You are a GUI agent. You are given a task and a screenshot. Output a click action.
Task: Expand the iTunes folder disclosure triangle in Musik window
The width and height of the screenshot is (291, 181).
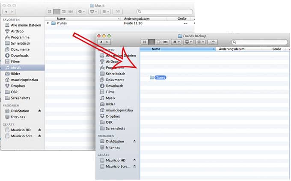click(48, 23)
